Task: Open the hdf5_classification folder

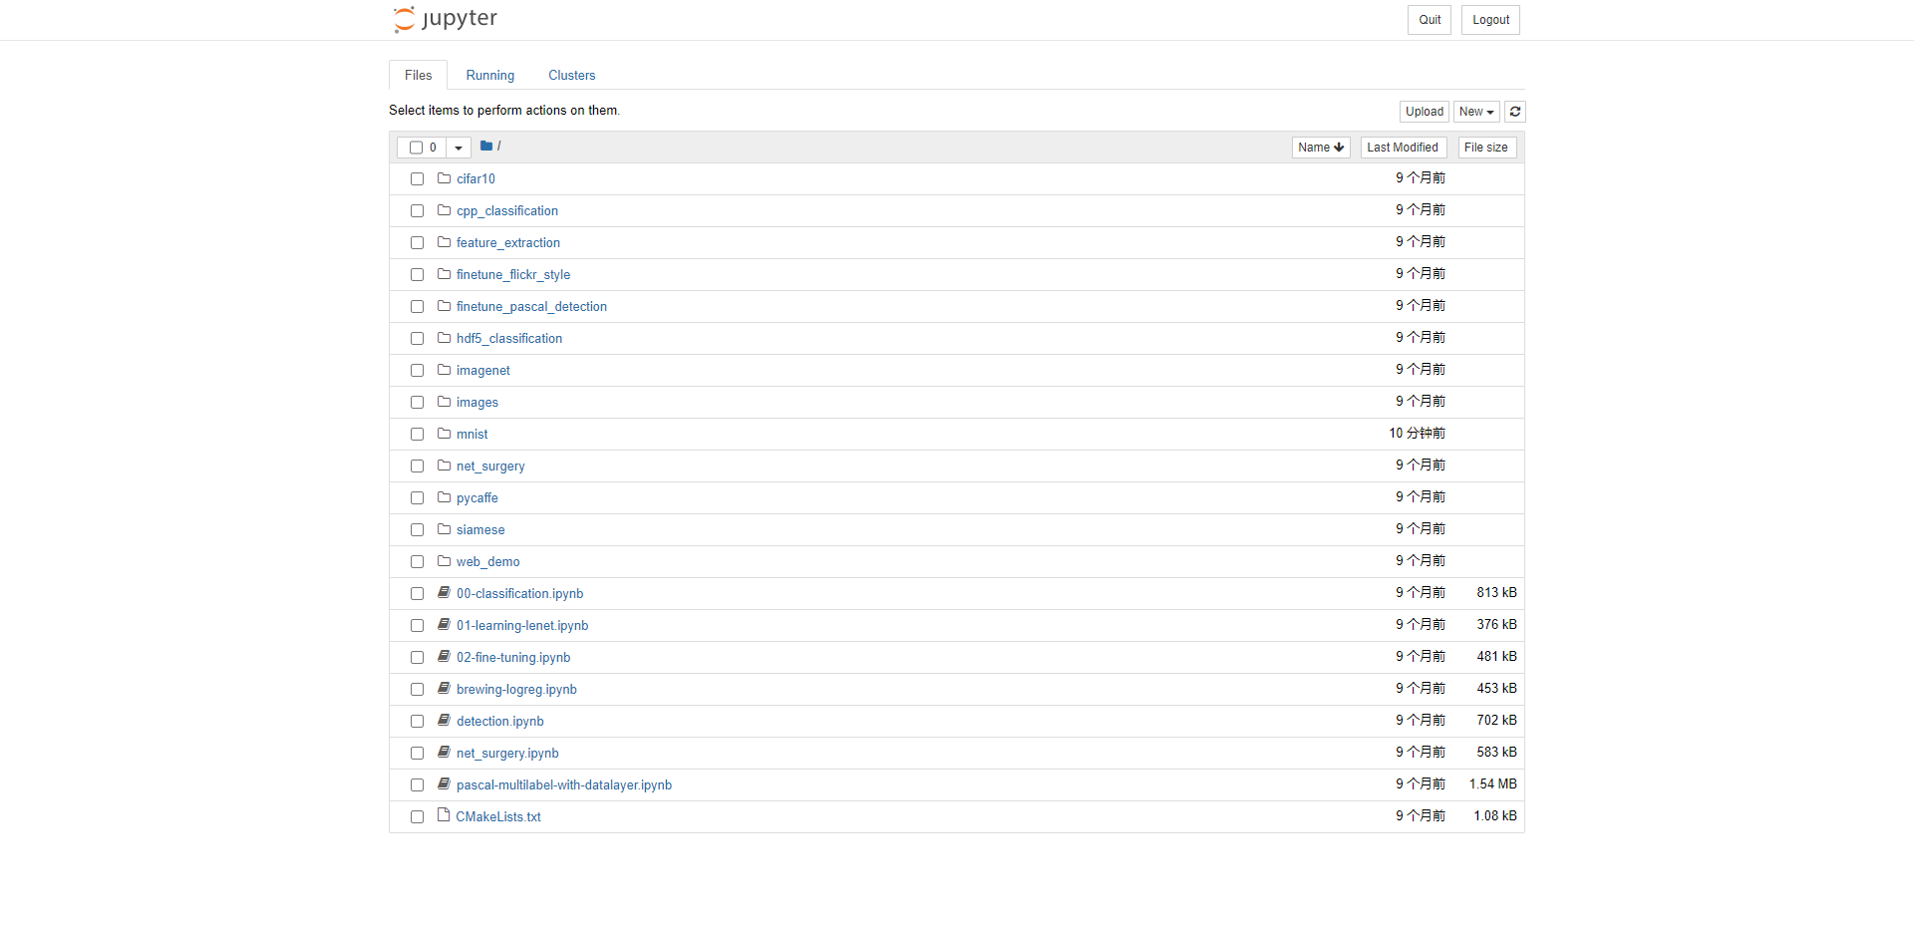Action: 509,338
